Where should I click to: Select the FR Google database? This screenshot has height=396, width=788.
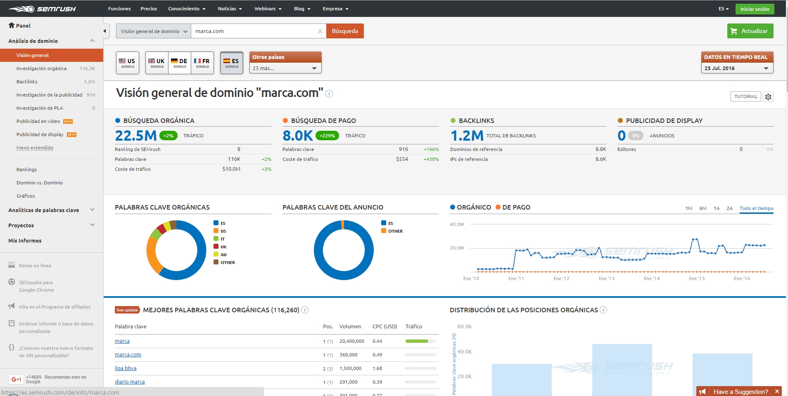[x=202, y=63]
